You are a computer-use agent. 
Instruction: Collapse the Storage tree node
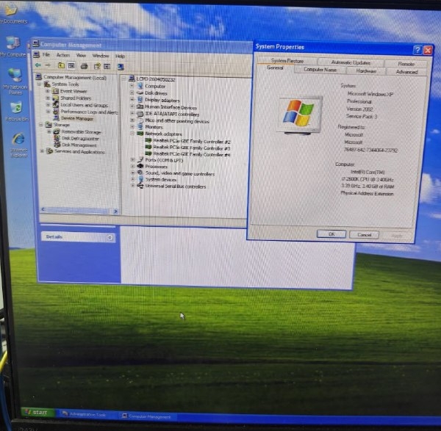pos(41,125)
